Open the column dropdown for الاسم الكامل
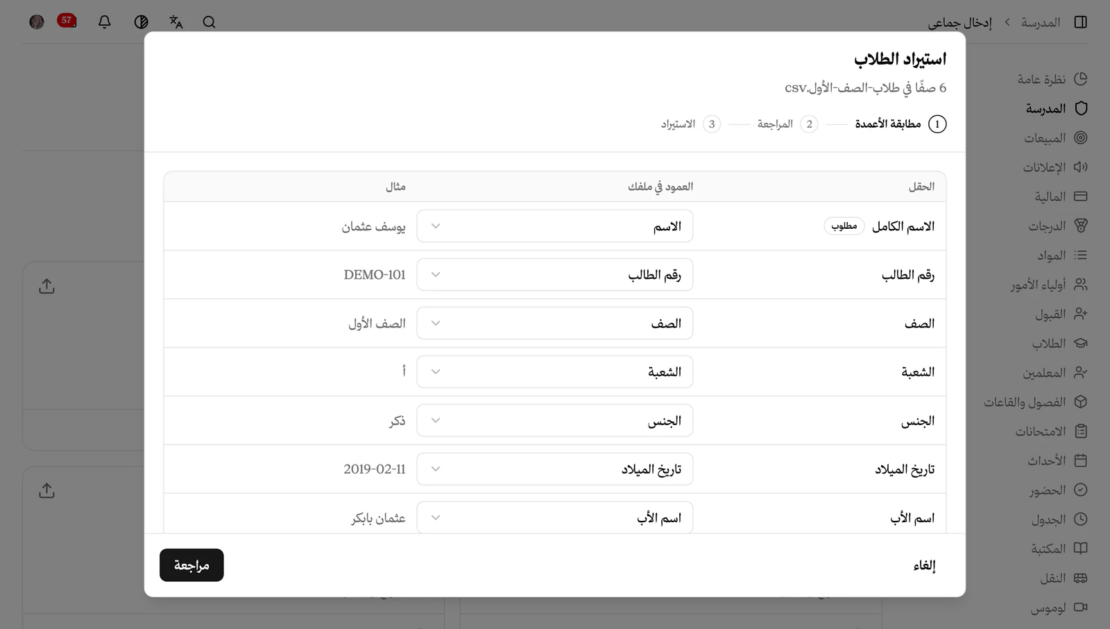The height and width of the screenshot is (629, 1110). click(555, 226)
